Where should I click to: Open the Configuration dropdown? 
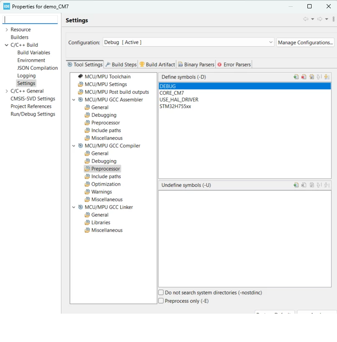(x=189, y=42)
